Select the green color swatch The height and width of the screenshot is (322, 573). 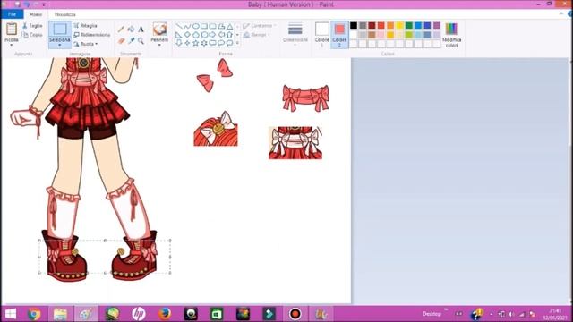tap(409, 26)
